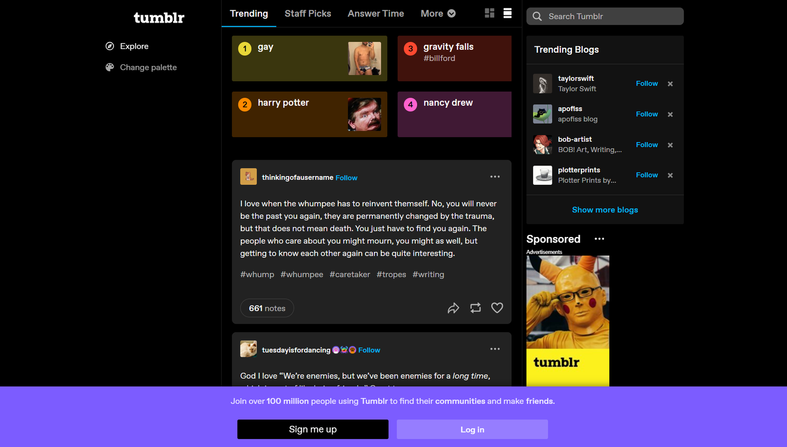Screen dimensions: 787x447
Task: Open the 'gay' trending topic card
Action: click(x=309, y=58)
